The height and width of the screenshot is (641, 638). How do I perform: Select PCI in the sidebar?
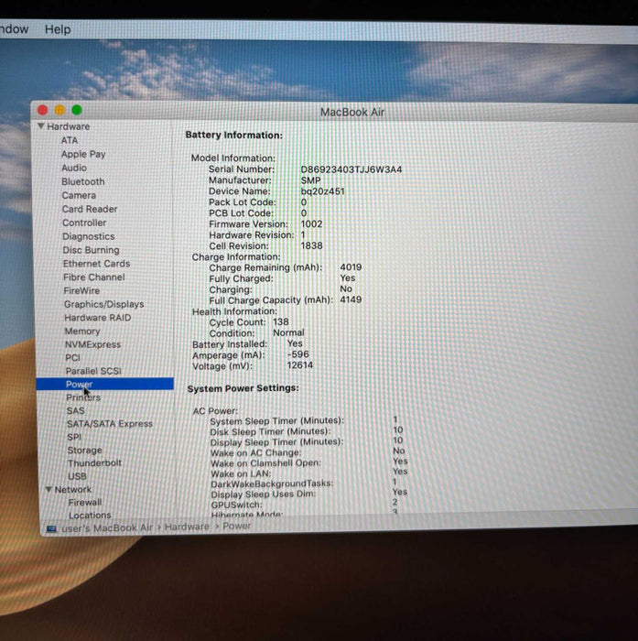[72, 358]
